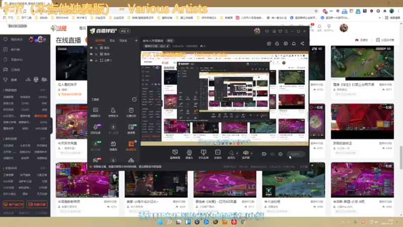Click the share icon in 直播伴侣
Viewport: 403px width, 227px height.
tap(302, 43)
